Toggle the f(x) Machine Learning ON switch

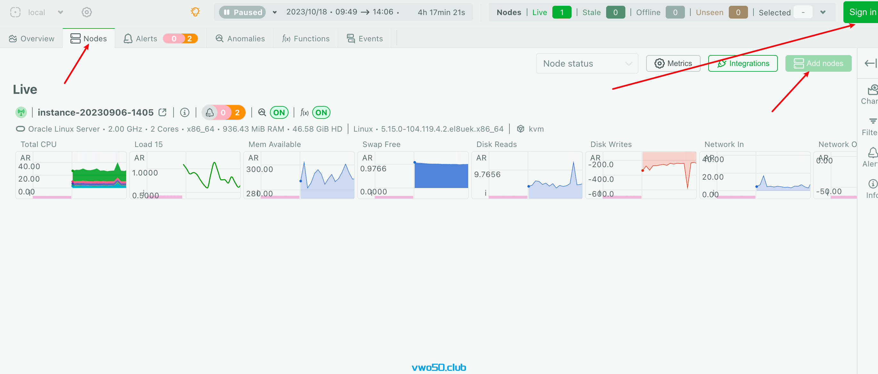coord(321,112)
